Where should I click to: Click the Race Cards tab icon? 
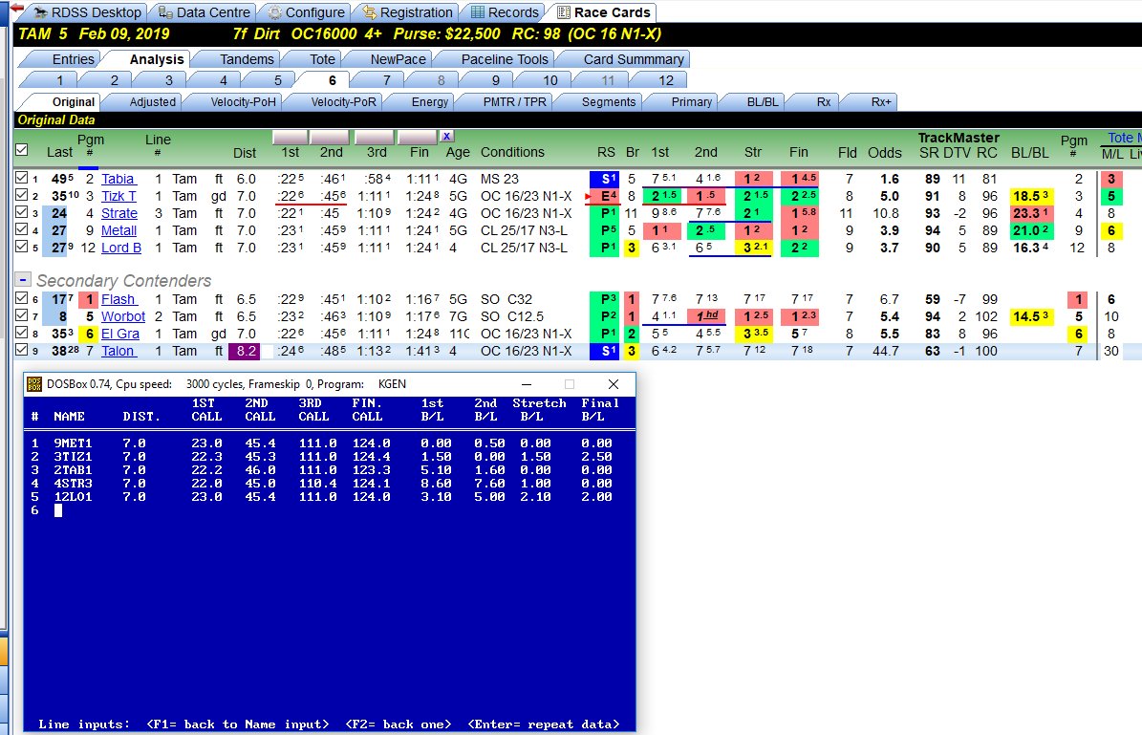tap(564, 12)
